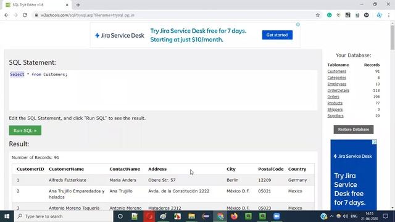Select the Alfreds Futterkiste cell
395x222 pixels.
pyautogui.click(x=67, y=180)
